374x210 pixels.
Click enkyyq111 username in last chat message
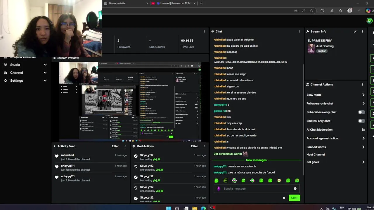click(x=220, y=172)
